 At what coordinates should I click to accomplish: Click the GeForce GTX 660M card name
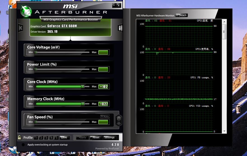[x=62, y=26]
